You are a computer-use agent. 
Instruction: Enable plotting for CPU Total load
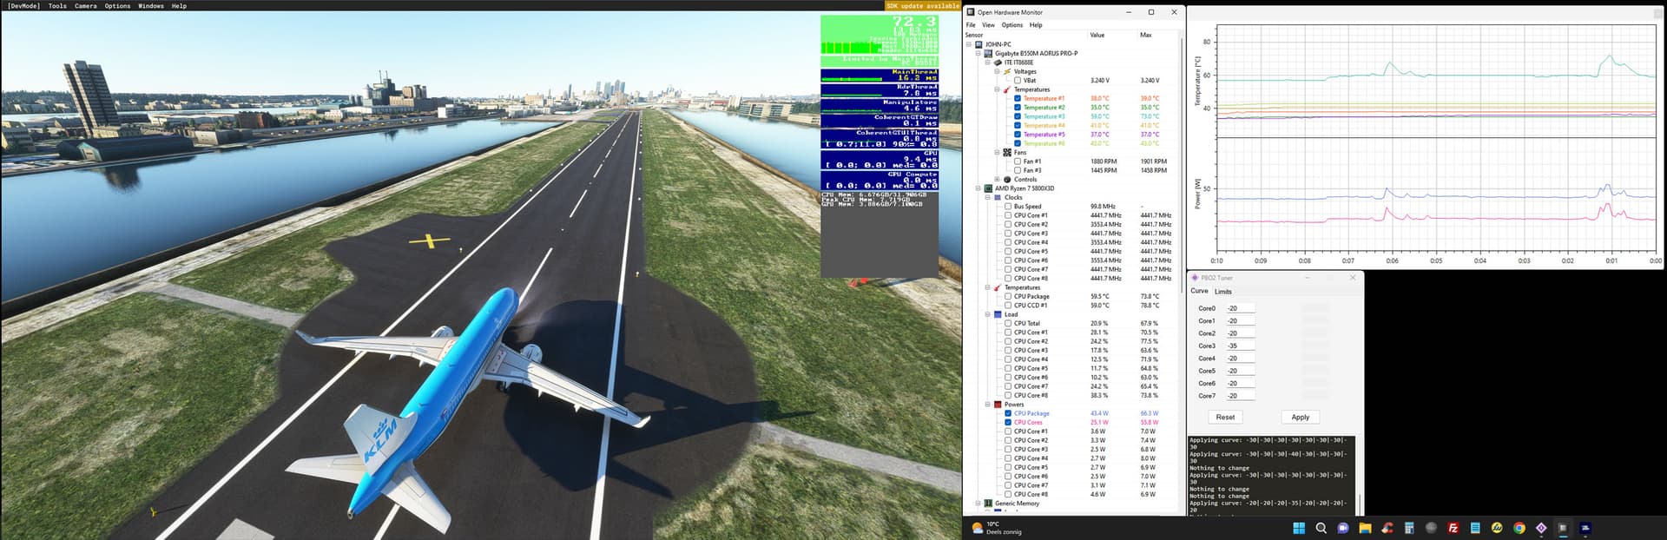[x=1008, y=323]
